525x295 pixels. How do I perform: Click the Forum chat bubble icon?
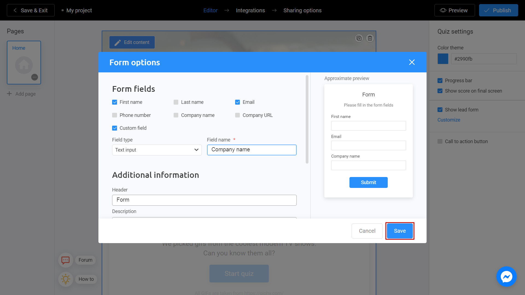[x=66, y=260]
